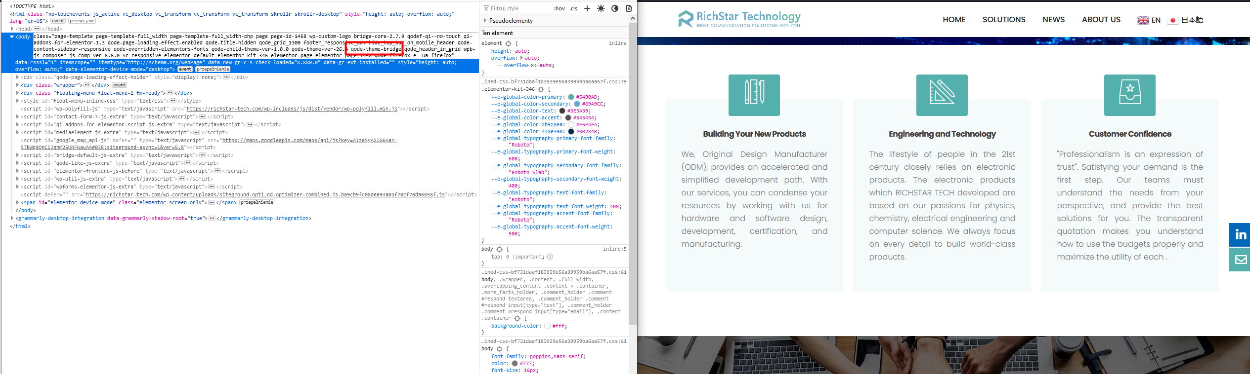The height and width of the screenshot is (374, 1250).
Task: Expand the mediaelement-js-extra script node
Action: (x=17, y=132)
